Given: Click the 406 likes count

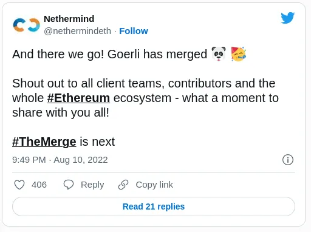Looking at the screenshot, I should pyautogui.click(x=39, y=185).
